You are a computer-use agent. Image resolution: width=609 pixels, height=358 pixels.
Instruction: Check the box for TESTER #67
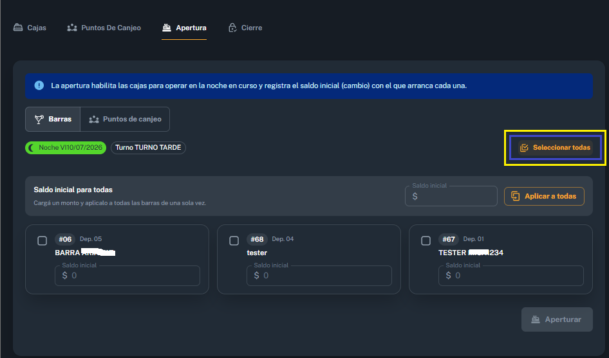pos(426,241)
